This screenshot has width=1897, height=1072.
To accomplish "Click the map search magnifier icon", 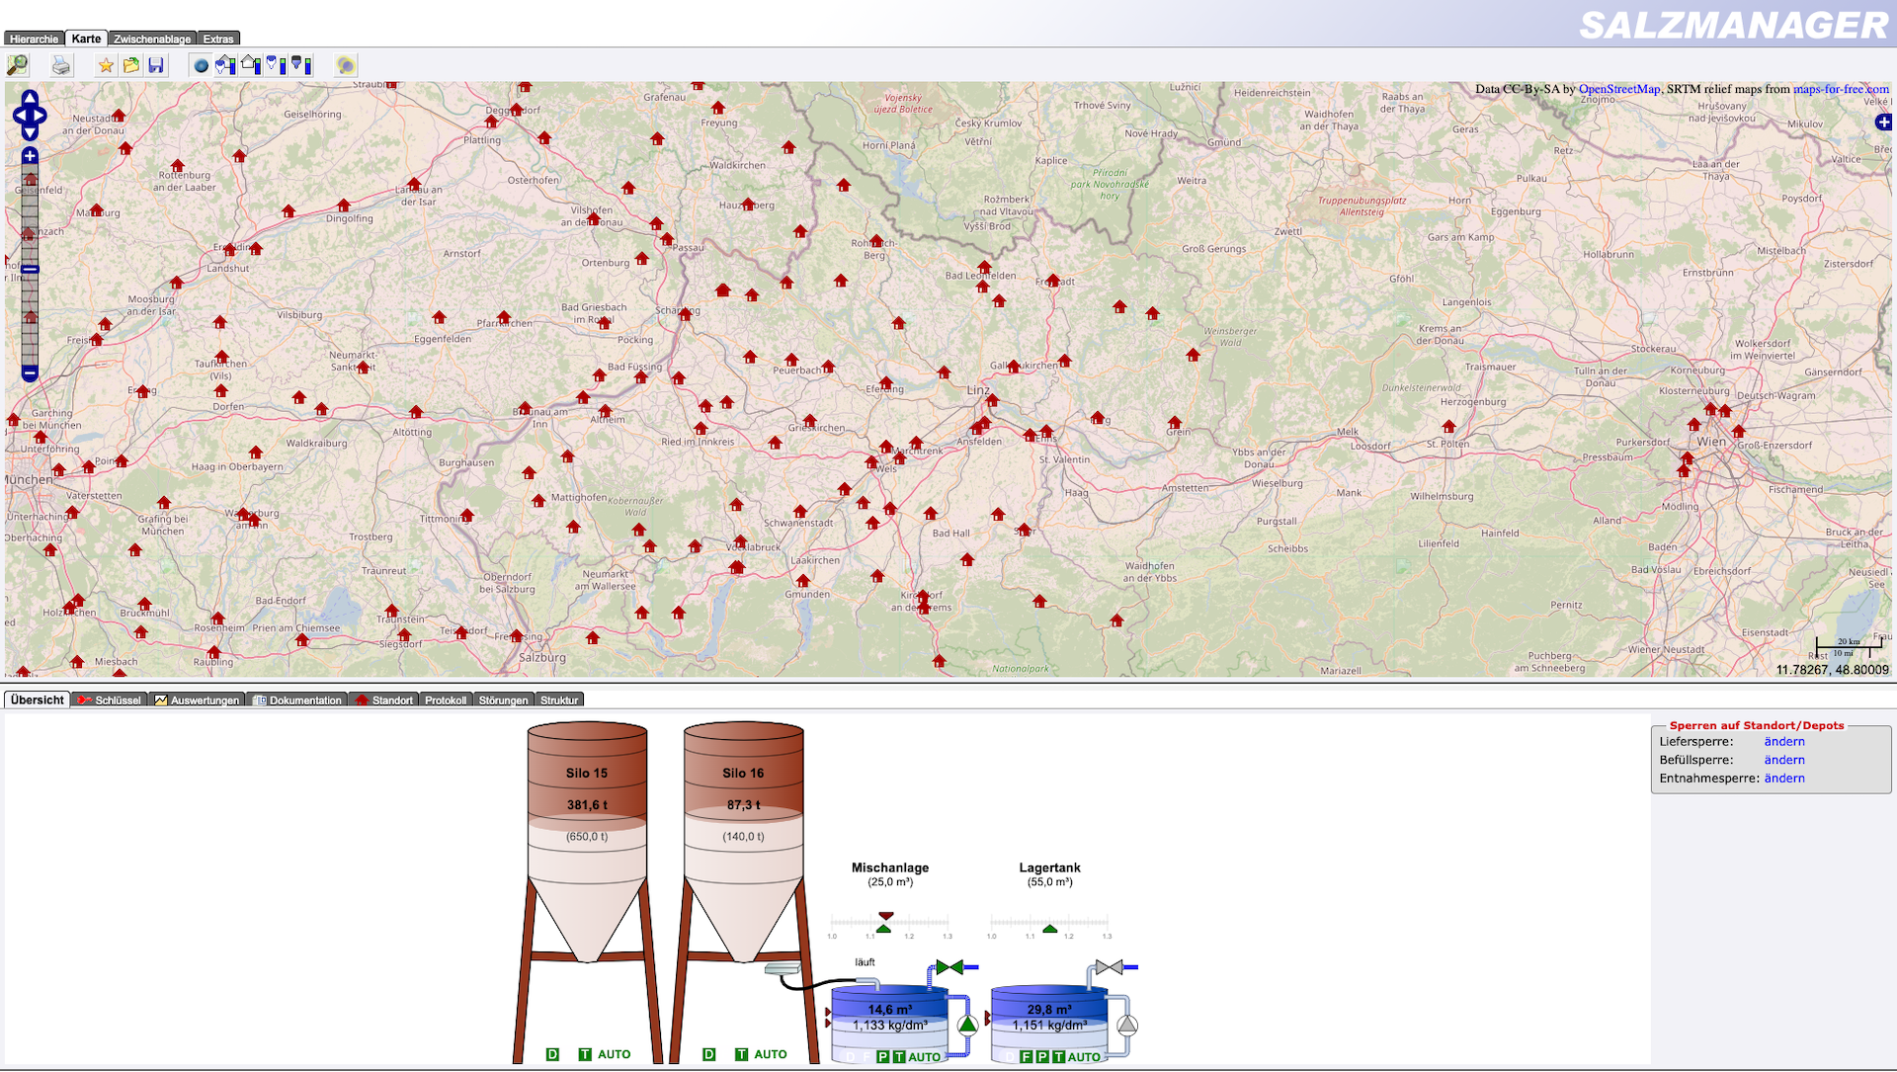I will tap(17, 65).
